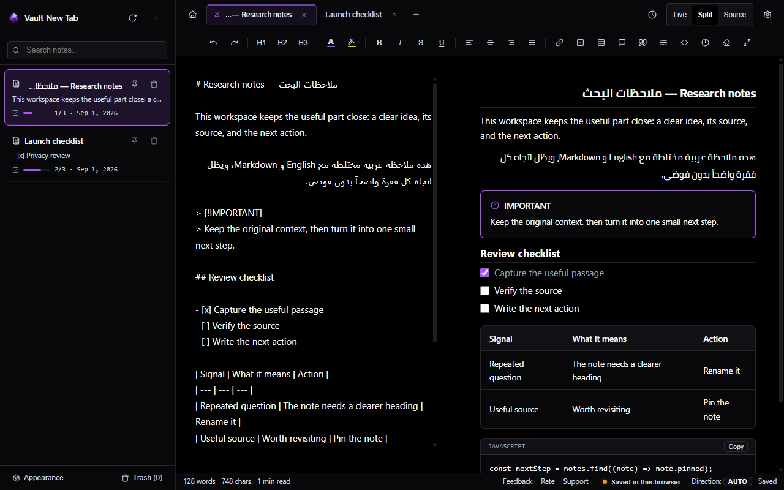Align text right
The height and width of the screenshot is (490, 784).
[x=511, y=43]
